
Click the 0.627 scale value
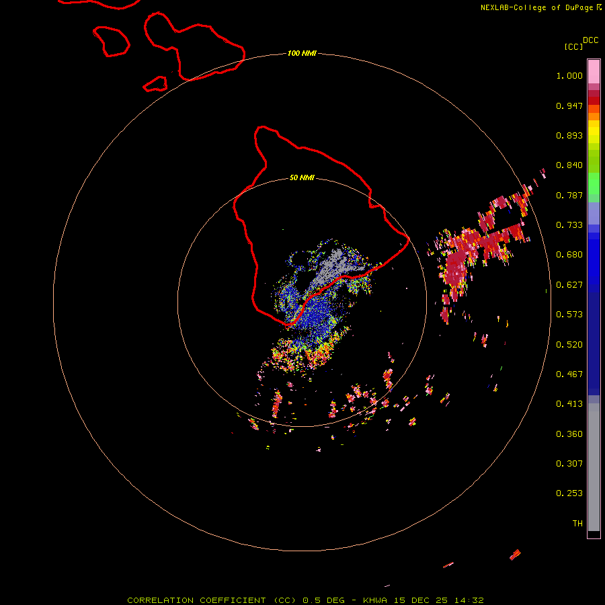tap(569, 285)
